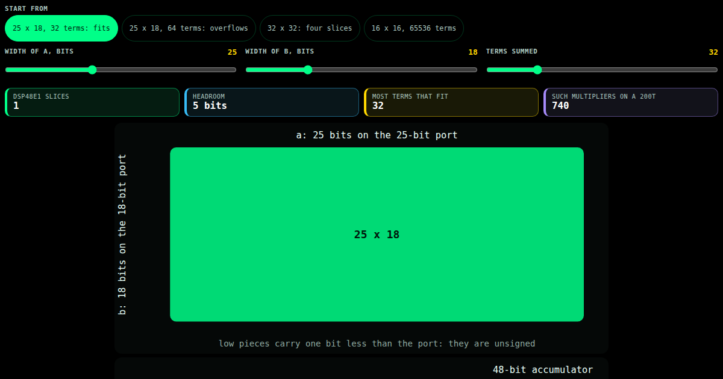Click the 'TERMS SUMMED' label
The height and width of the screenshot is (379, 723).
(512, 52)
